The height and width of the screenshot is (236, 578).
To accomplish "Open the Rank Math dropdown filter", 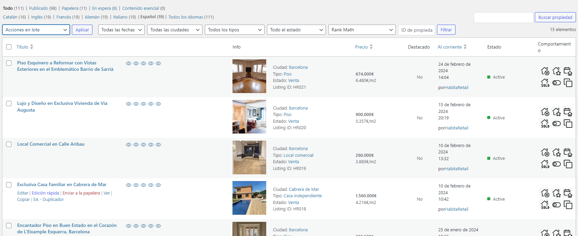I will [362, 30].
